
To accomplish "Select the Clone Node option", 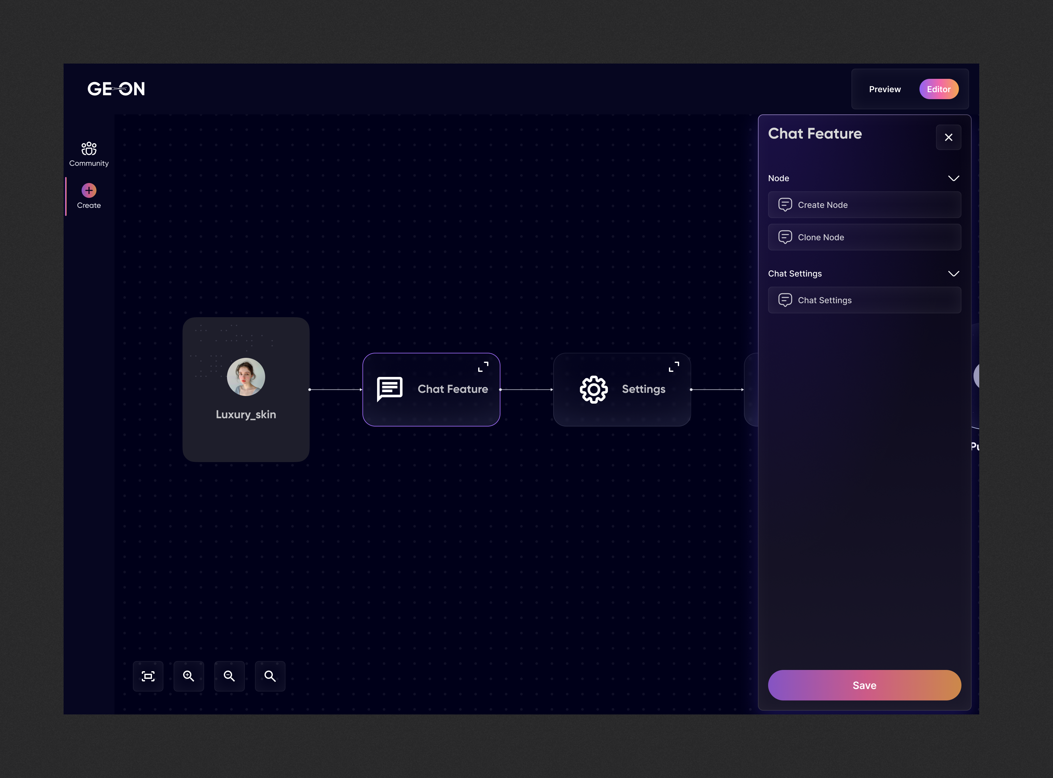I will tap(864, 237).
